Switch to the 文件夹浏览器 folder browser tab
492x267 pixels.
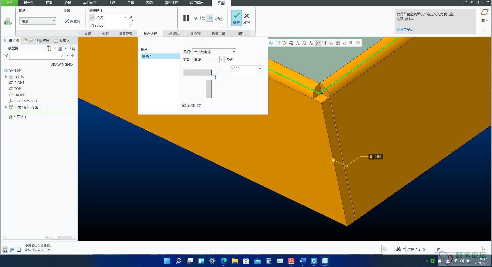[x=36, y=41]
